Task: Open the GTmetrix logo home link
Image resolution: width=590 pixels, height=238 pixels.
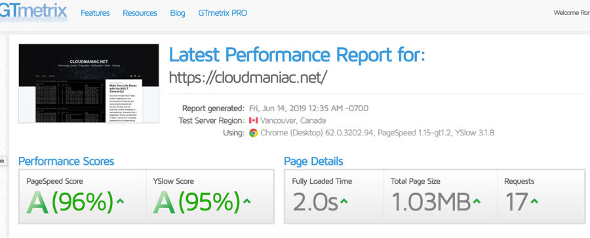Action: point(33,13)
